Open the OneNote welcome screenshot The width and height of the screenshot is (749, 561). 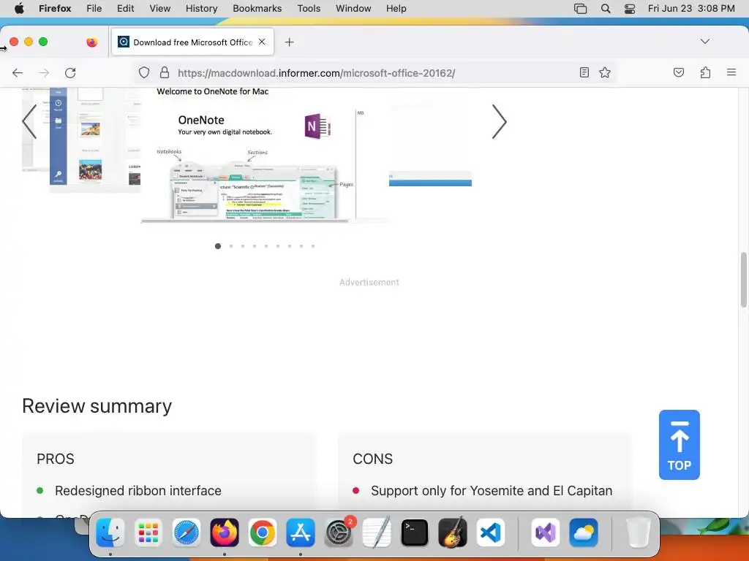tap(265, 155)
